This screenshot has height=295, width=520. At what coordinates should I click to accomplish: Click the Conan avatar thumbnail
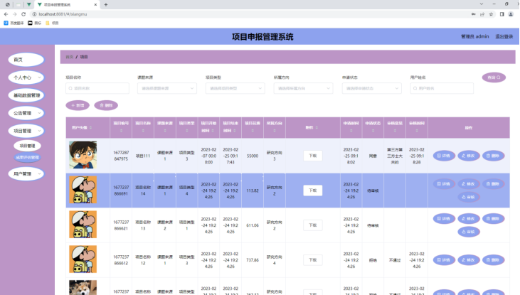pyautogui.click(x=83, y=155)
